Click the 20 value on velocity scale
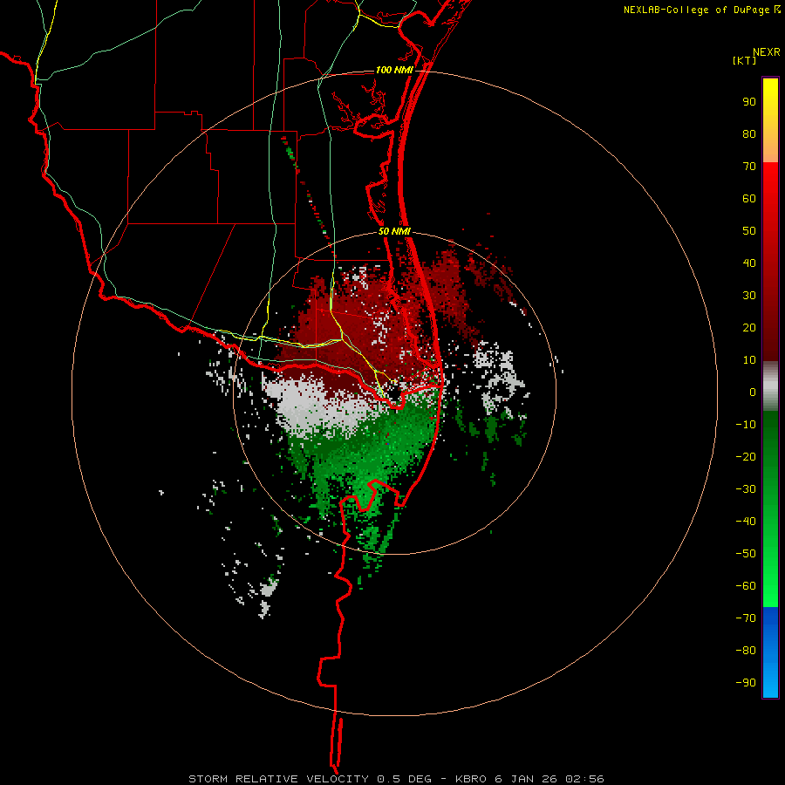Image resolution: width=785 pixels, height=785 pixels. 749,328
